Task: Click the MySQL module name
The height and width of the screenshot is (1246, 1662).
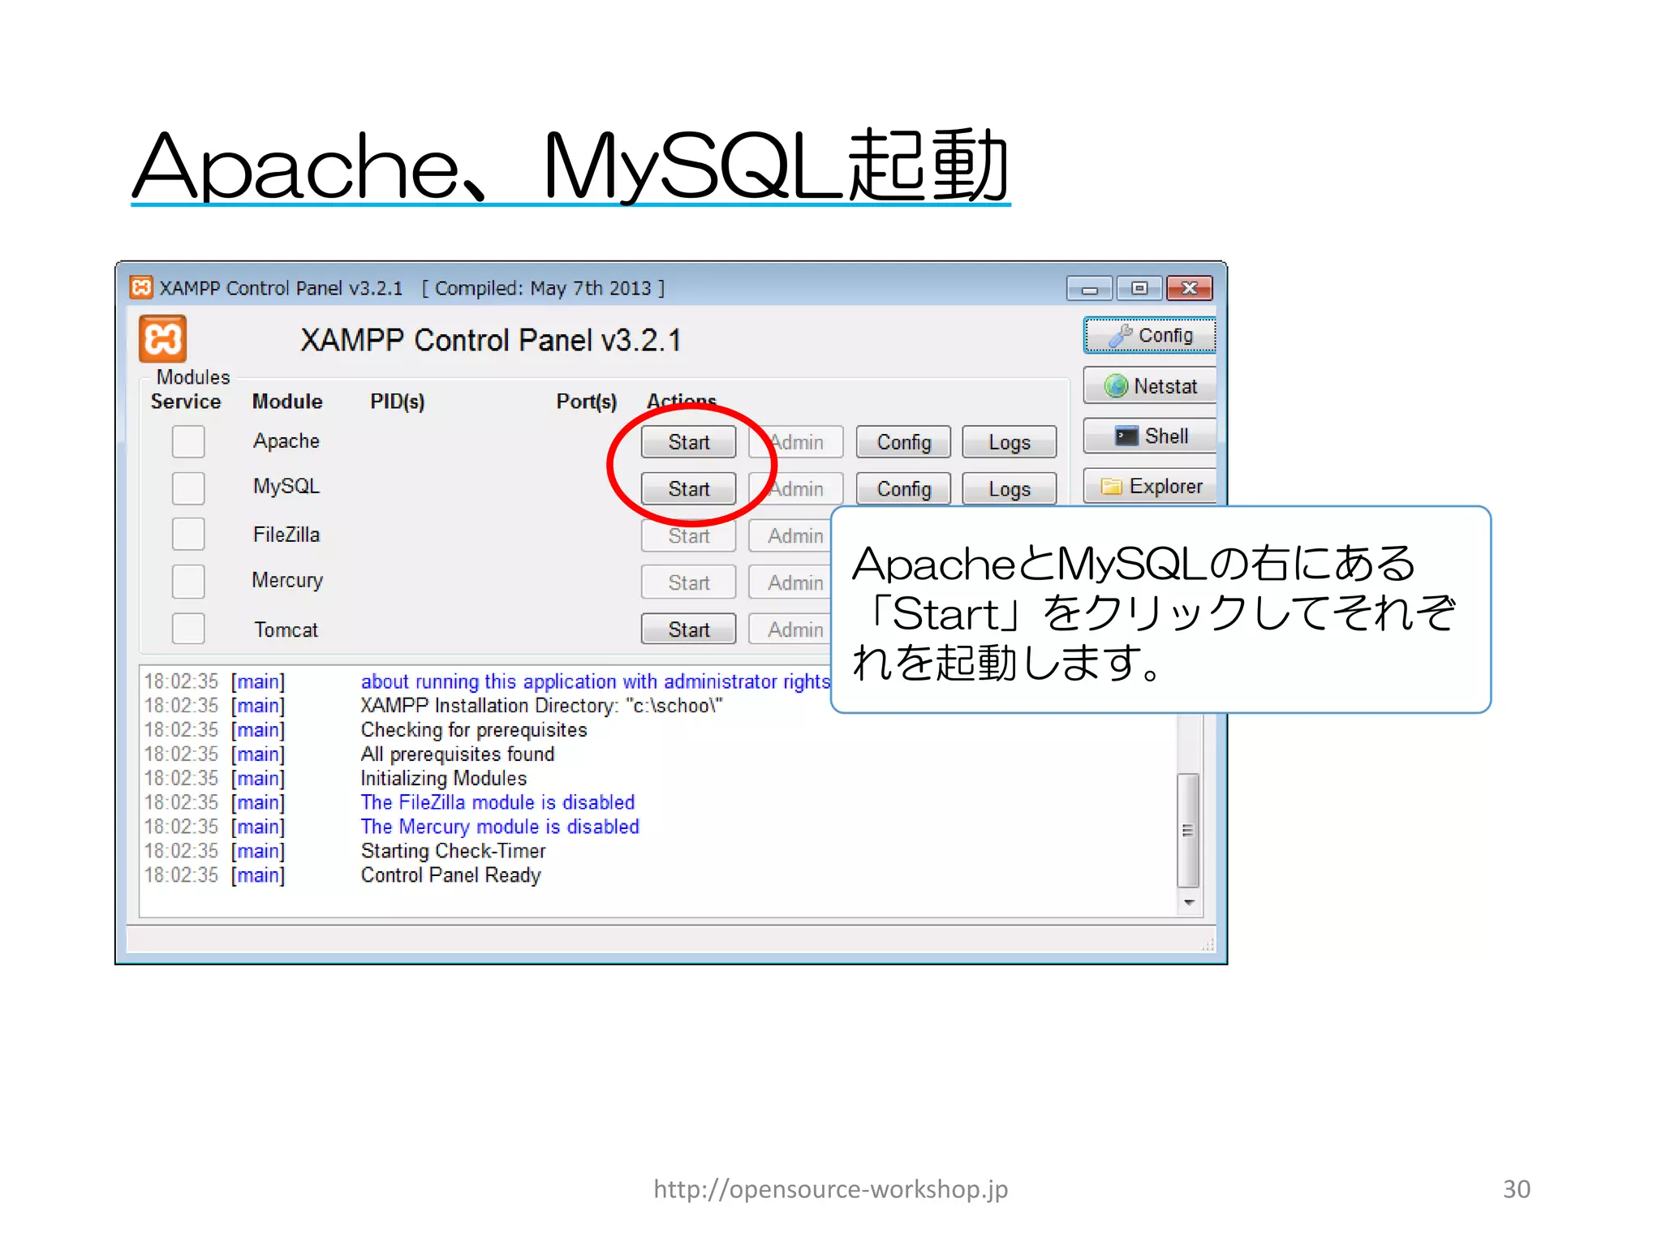Action: (x=286, y=487)
